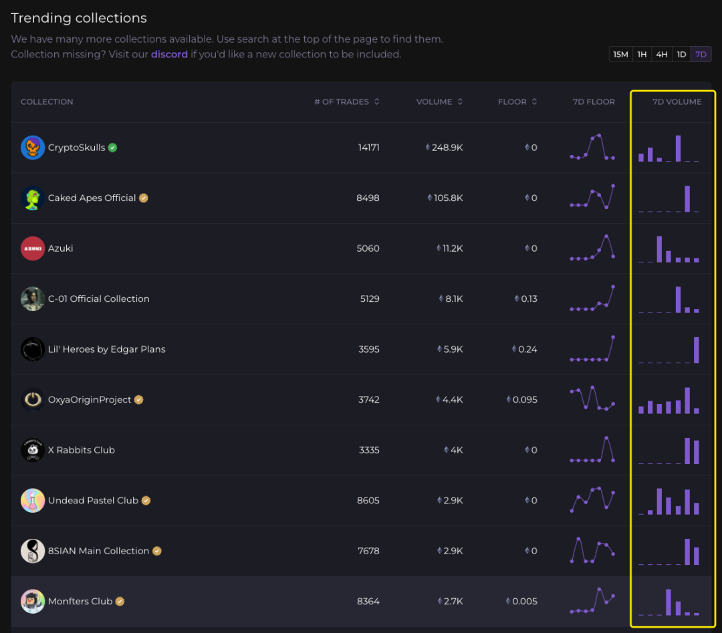The height and width of the screenshot is (633, 722).
Task: Click the CryptoSkulls 7D volume bar chart
Action: pyautogui.click(x=669, y=148)
